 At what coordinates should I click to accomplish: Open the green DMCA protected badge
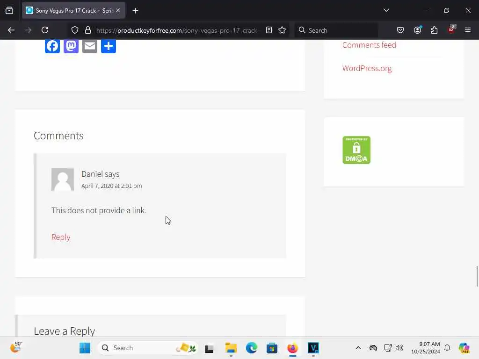point(356,150)
